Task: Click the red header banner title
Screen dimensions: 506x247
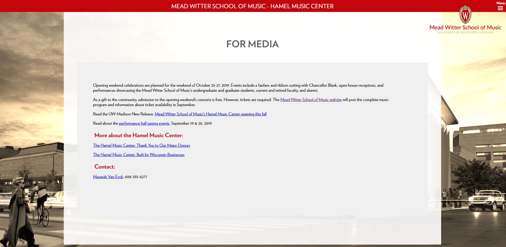Action: tap(252, 6)
